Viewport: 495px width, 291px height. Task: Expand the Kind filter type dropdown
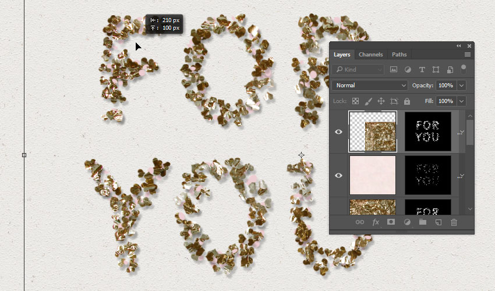pyautogui.click(x=379, y=69)
